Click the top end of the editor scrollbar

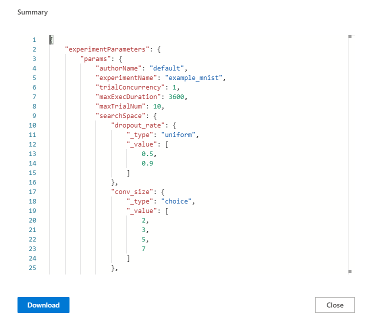(350, 36)
